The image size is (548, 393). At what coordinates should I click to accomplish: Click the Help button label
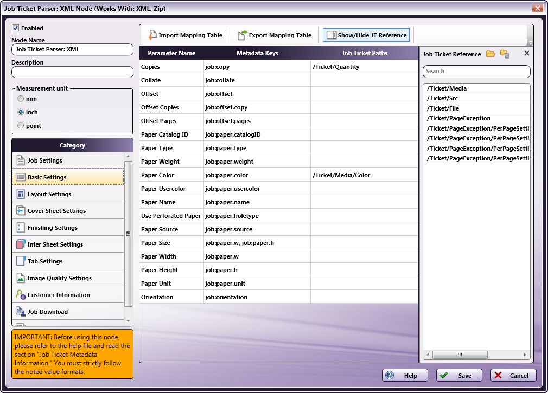coord(410,376)
